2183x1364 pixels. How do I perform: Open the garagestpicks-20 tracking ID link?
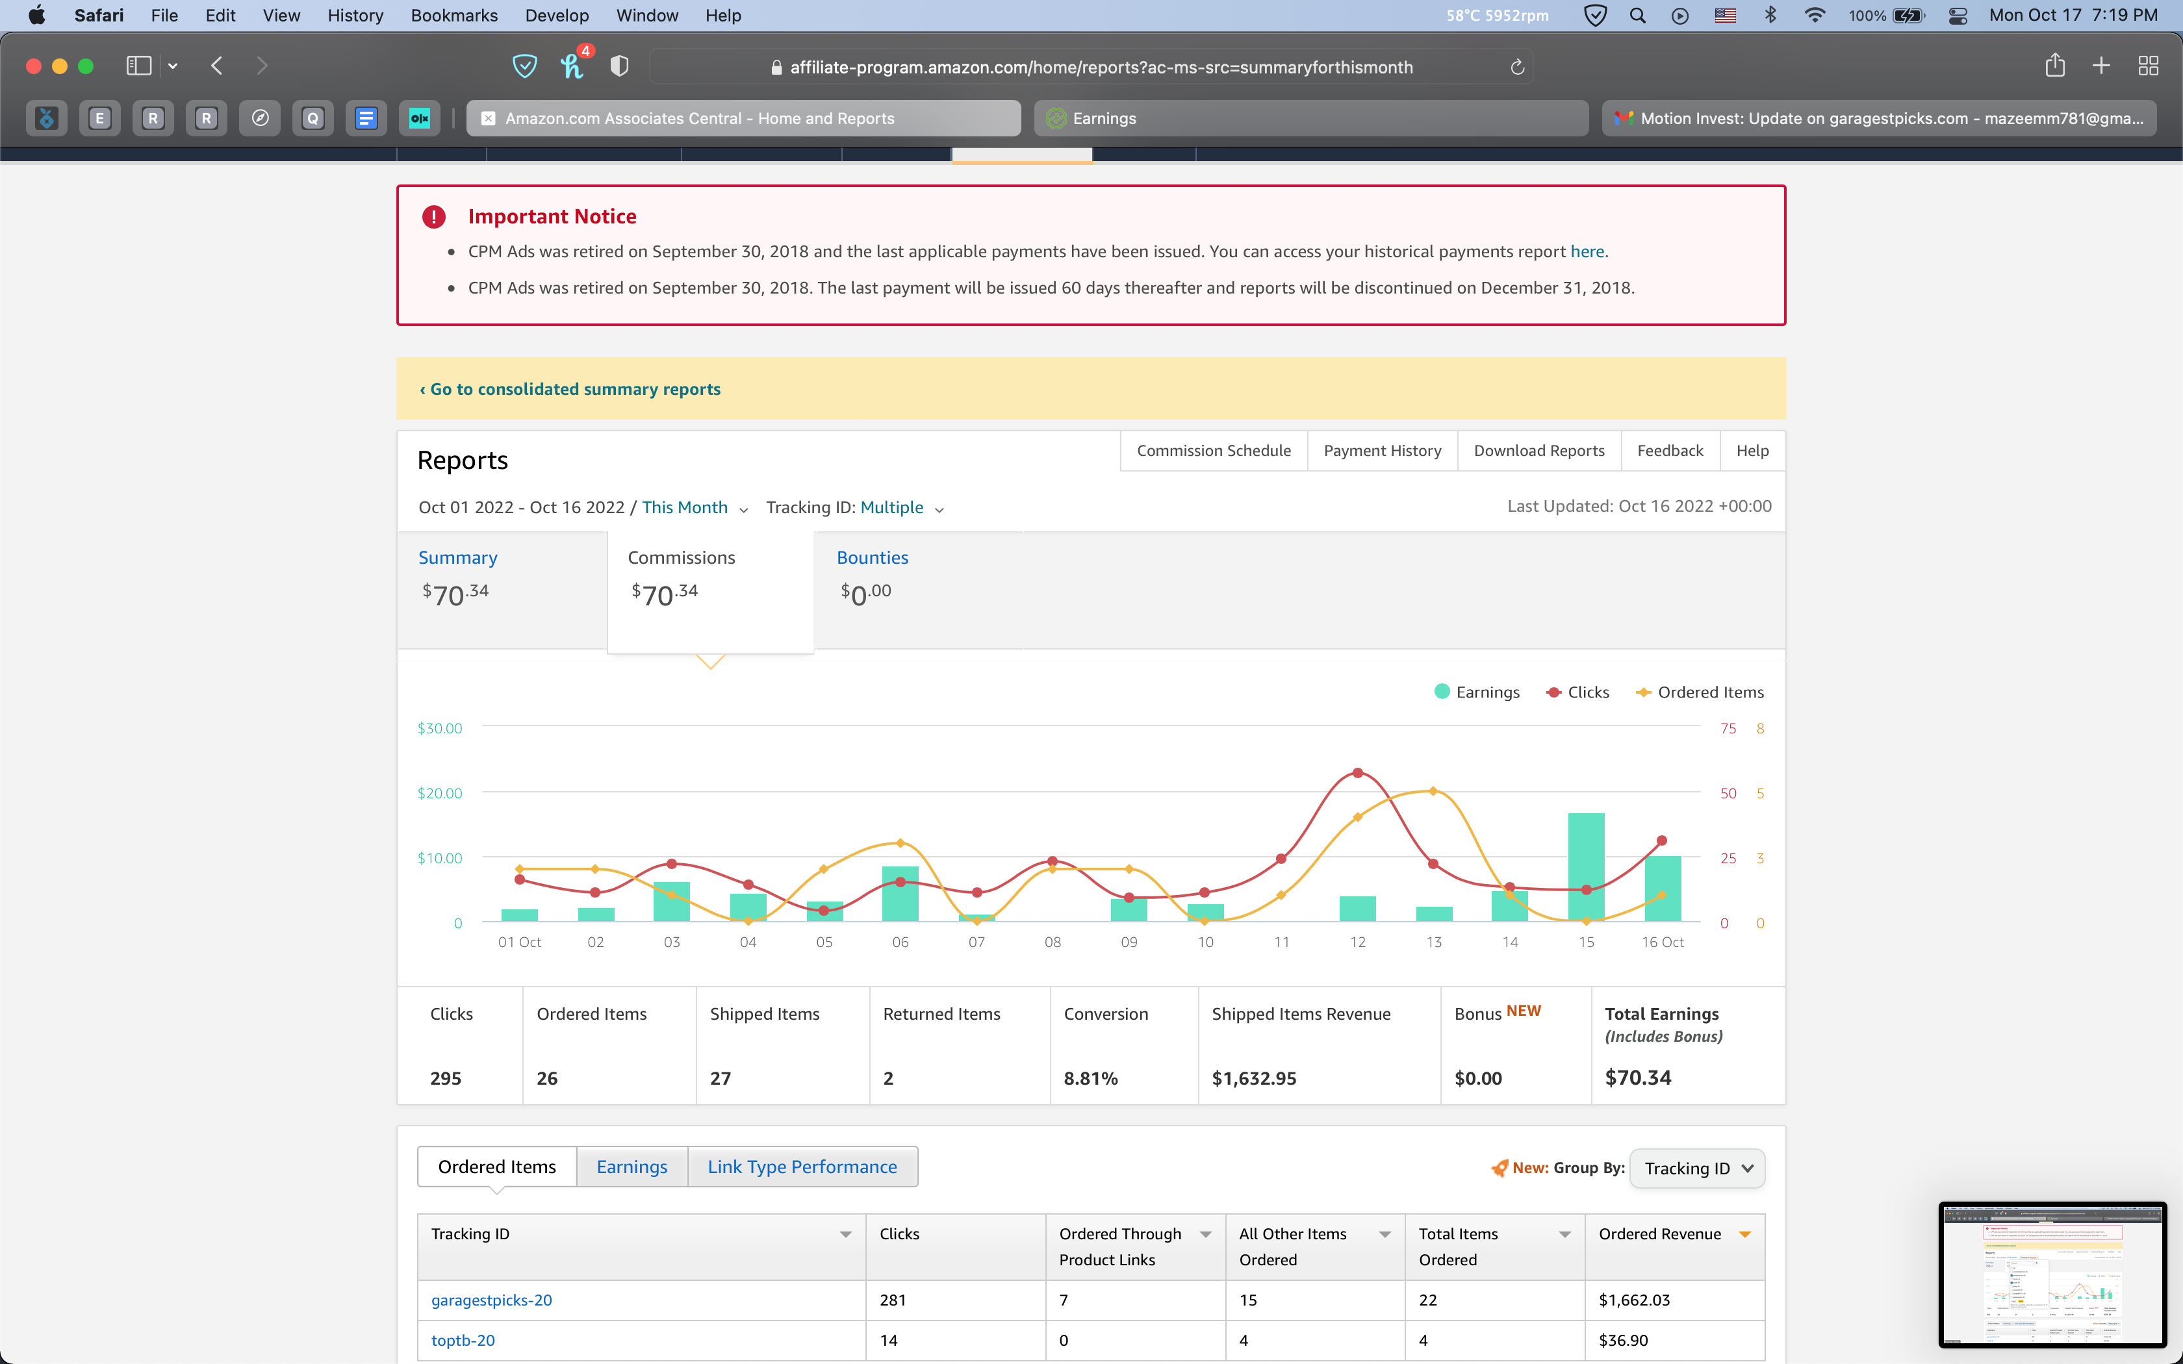click(491, 1300)
